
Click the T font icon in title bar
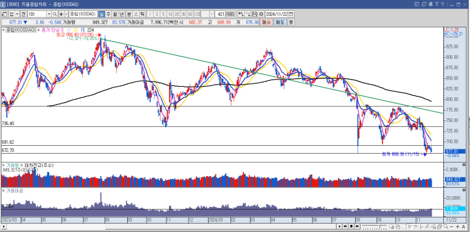coord(437,4)
